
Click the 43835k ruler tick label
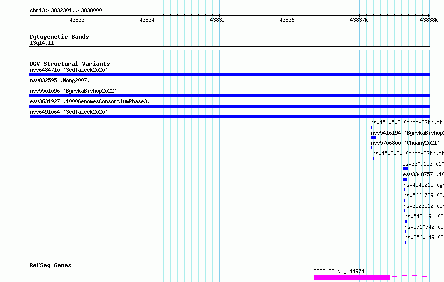pos(219,20)
